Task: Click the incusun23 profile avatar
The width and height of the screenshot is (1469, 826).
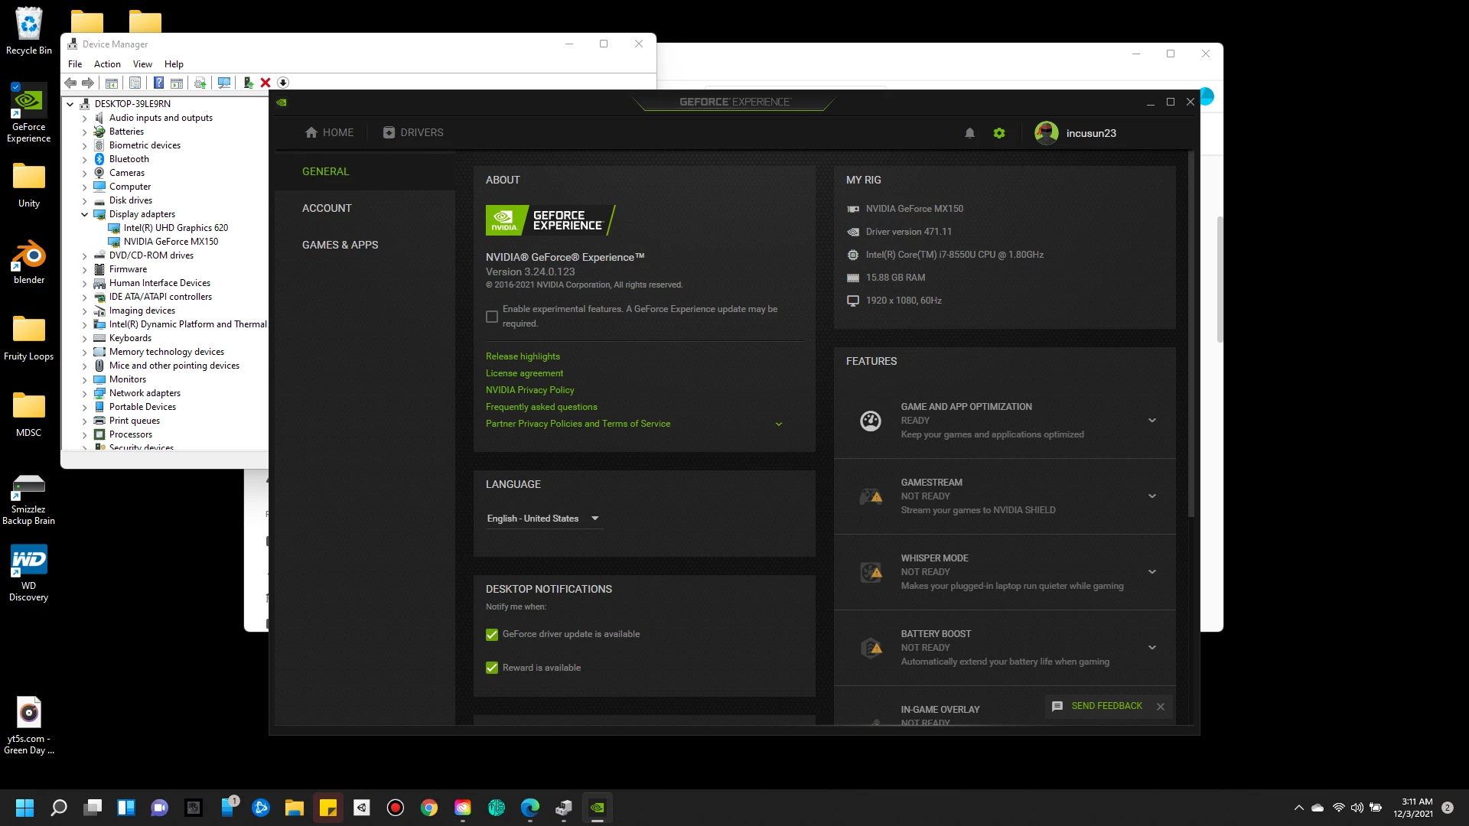Action: [x=1046, y=133]
